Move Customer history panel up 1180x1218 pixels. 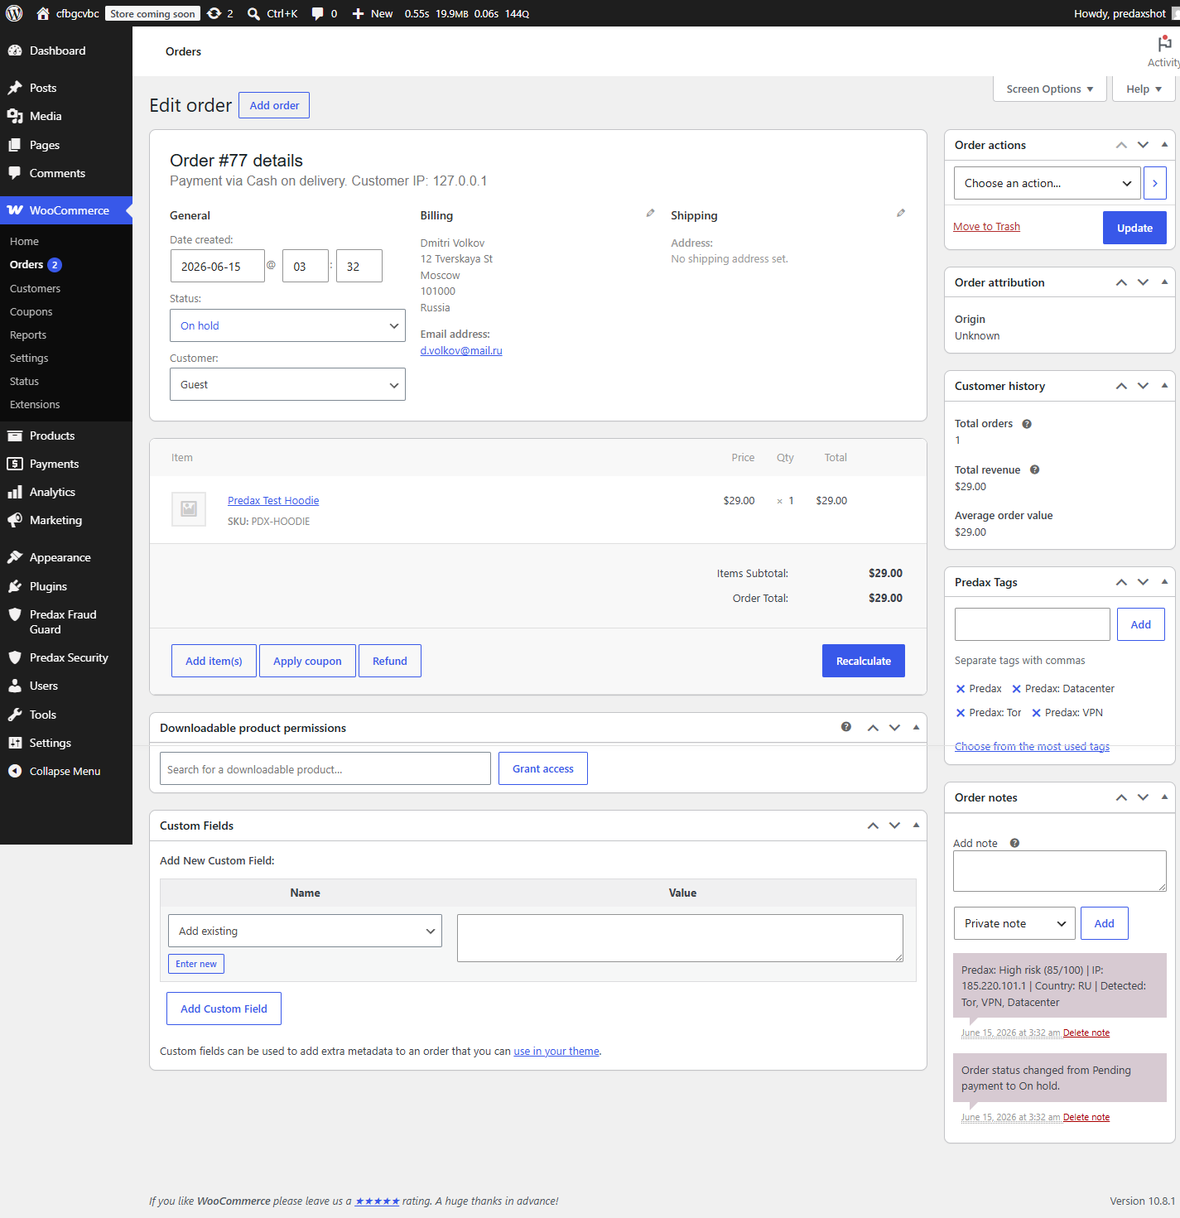[1121, 386]
